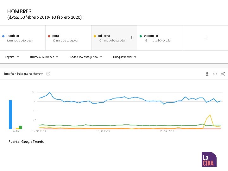This screenshot has height=171, width=228.
Task: Click the HOMBRES slide title
Action: (19, 11)
